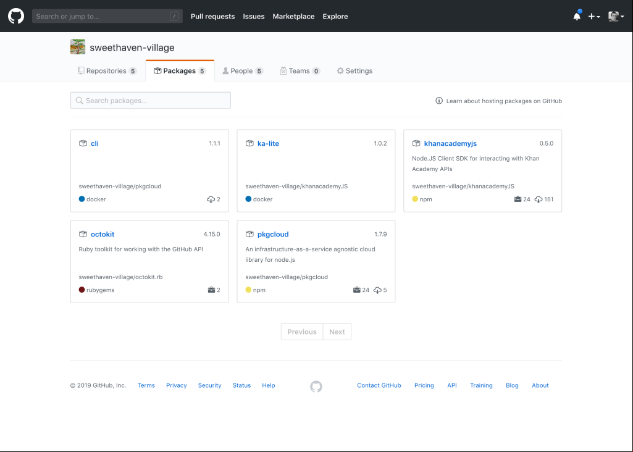Open the Security footer link
Viewport: 633px width, 452px height.
tap(209, 385)
